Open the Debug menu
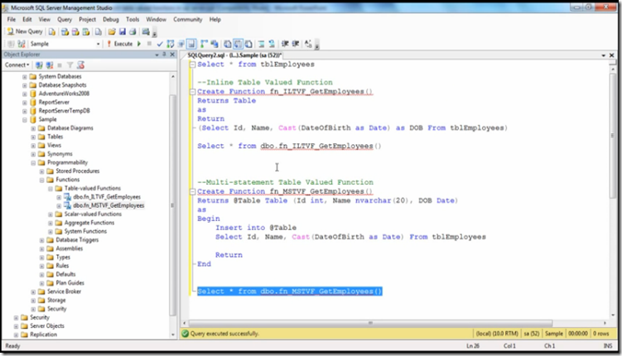 [111, 19]
